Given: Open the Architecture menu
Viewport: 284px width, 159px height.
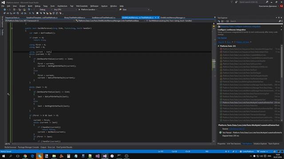Looking at the screenshot, I should click(62, 6).
